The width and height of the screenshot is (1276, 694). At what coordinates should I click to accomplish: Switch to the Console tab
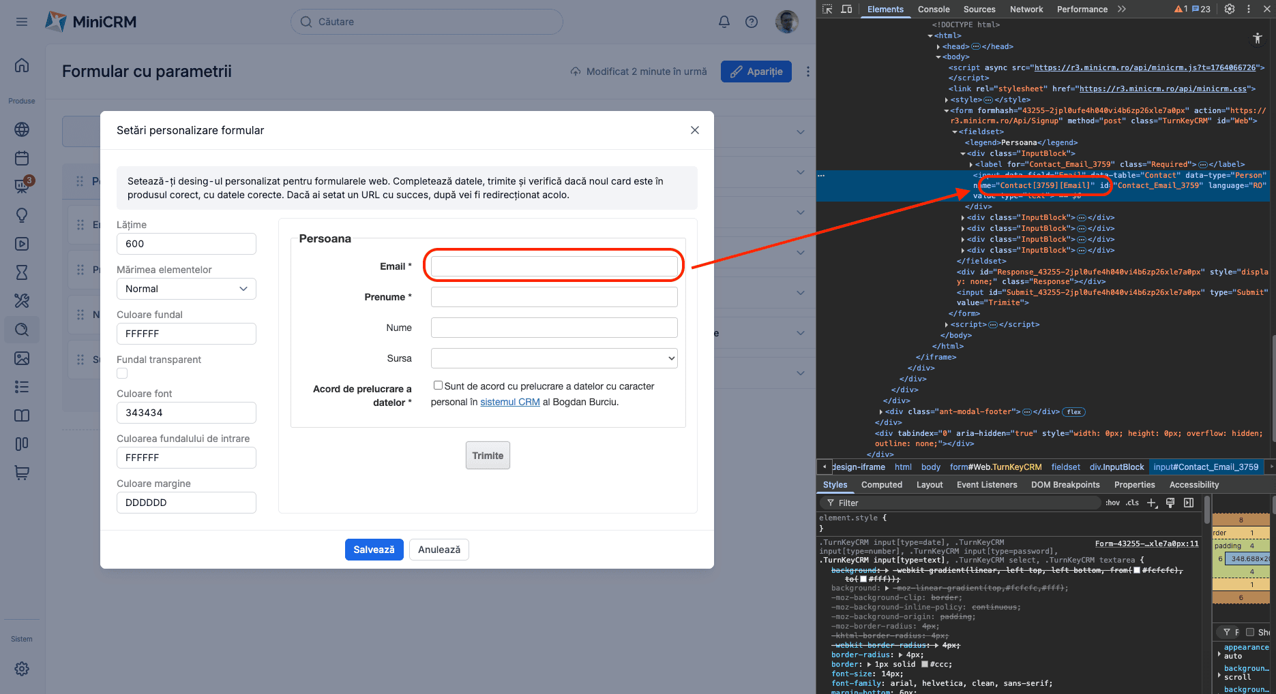point(933,9)
